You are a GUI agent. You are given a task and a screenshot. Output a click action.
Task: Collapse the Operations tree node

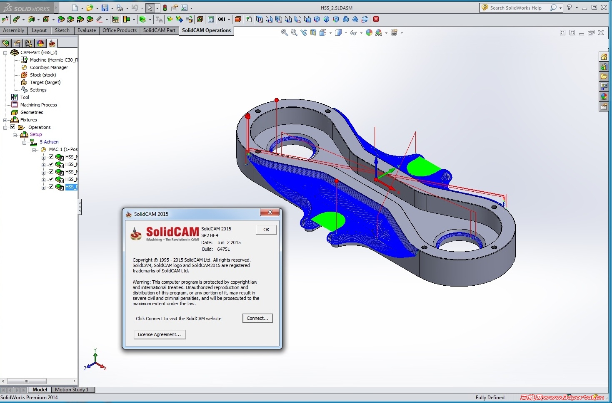pos(5,128)
